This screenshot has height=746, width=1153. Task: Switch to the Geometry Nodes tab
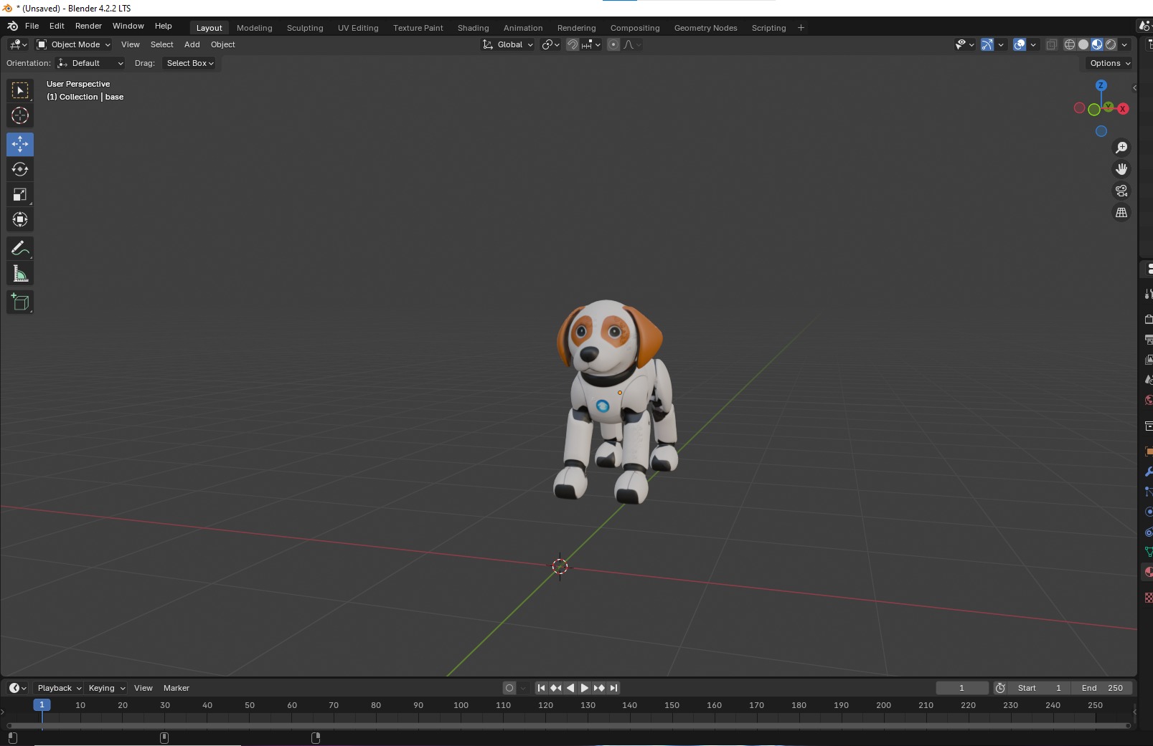[706, 28]
